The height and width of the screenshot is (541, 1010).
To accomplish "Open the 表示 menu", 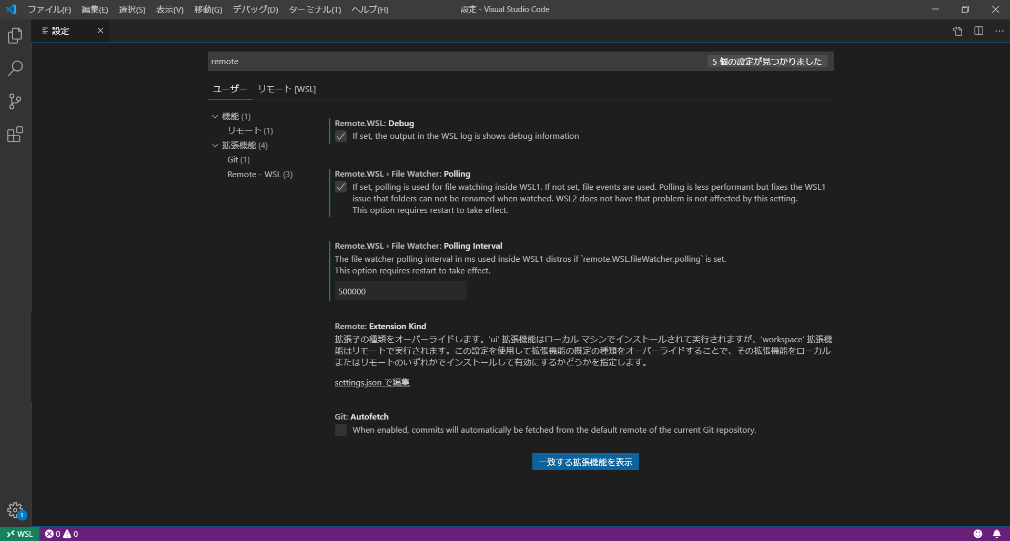I will click(169, 9).
